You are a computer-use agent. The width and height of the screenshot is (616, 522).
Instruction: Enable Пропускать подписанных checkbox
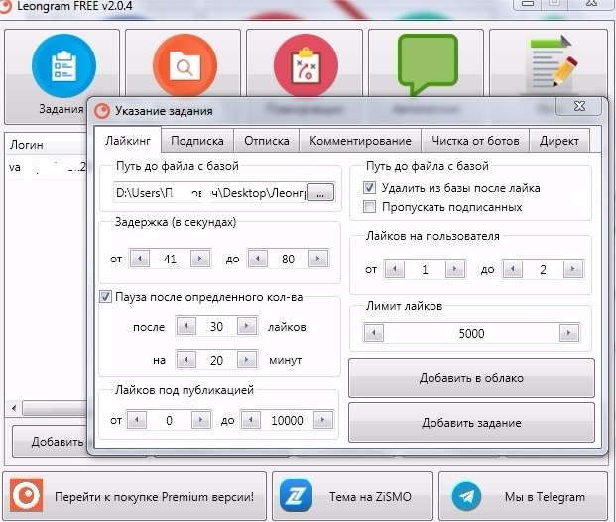[x=369, y=206]
